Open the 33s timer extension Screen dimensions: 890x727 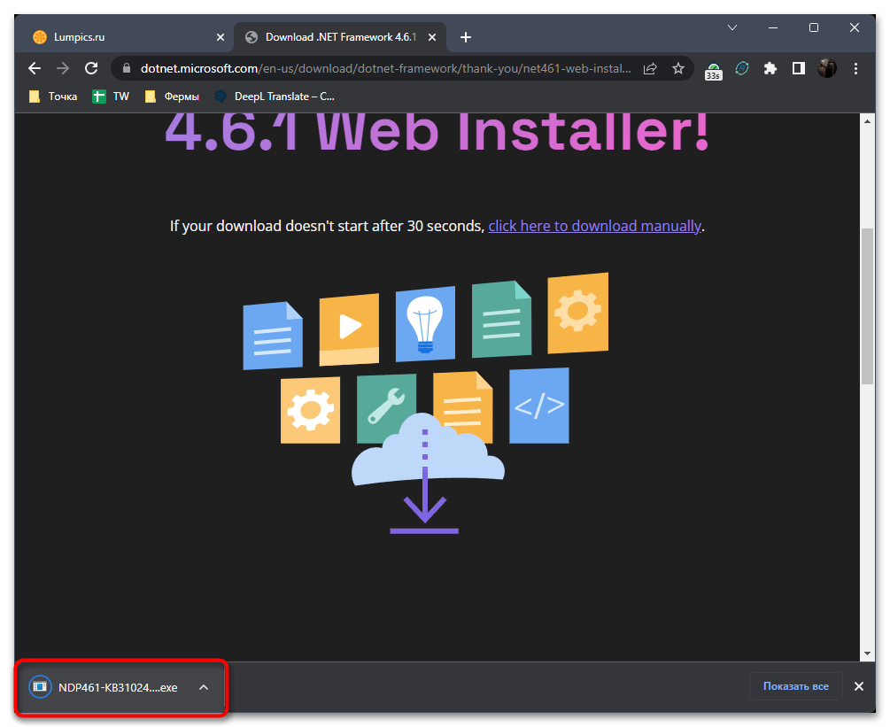tap(714, 70)
